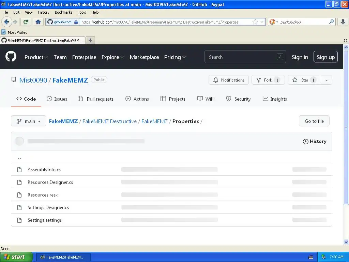
Task: View commit History for this folder
Action: 315,141
